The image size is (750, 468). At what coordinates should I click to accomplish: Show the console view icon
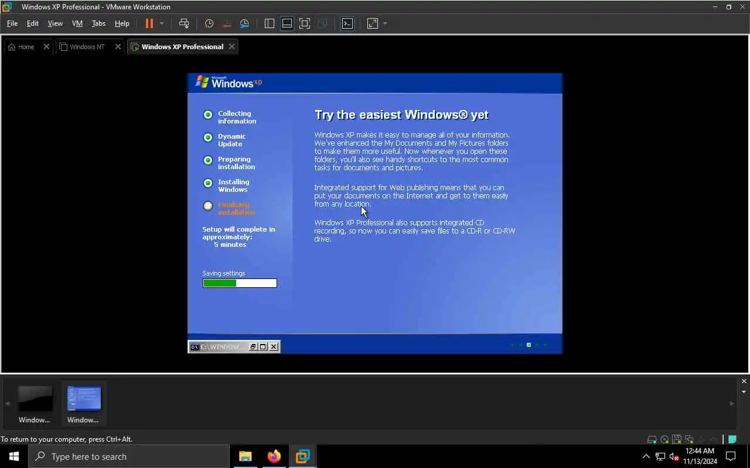[x=347, y=23]
